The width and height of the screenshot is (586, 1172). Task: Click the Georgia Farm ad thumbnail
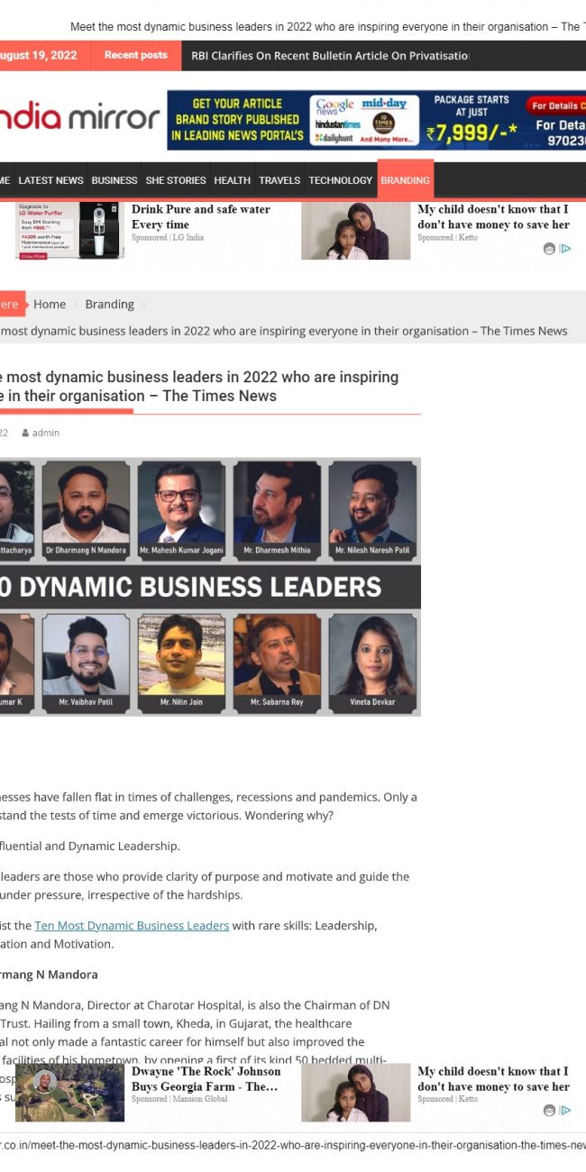coord(69,1093)
